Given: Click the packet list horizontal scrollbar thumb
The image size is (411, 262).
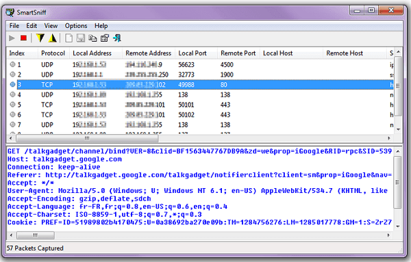Looking at the screenshot, I should [87, 138].
